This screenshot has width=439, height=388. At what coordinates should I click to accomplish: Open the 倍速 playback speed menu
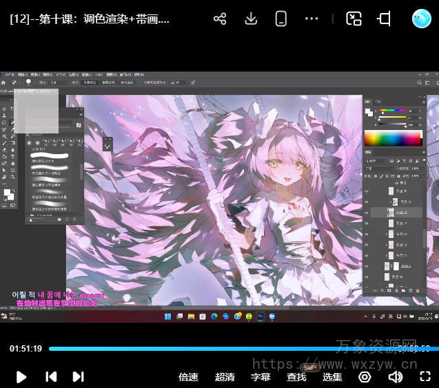pyautogui.click(x=188, y=377)
